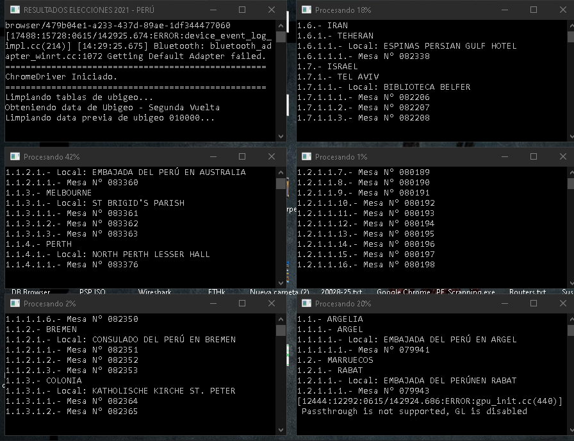Screen dimensions: 574x441
Task: Maximize the RESULTADOS ELECCIONES 2021 window
Action: (x=242, y=10)
